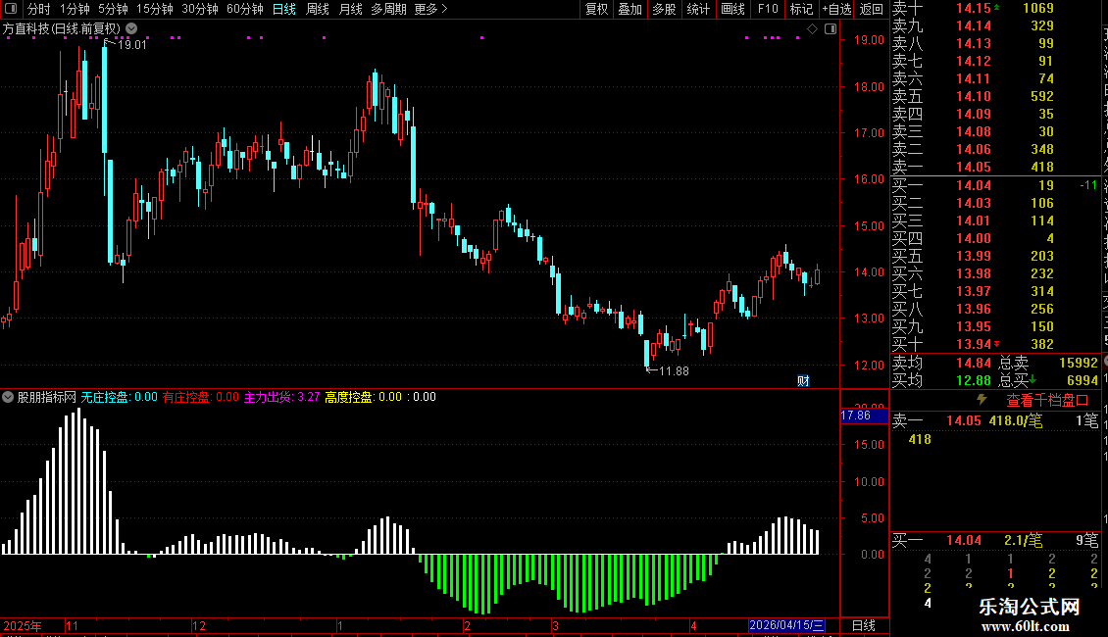Image resolution: width=1108 pixels, height=637 pixels.
Task: Click the 总买 total value 6994
Action: tap(1082, 380)
